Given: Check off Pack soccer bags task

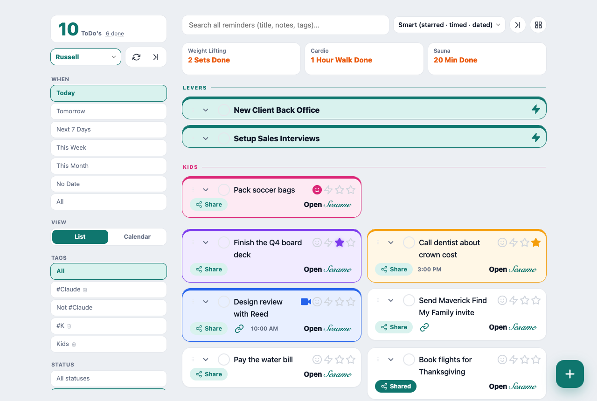Looking at the screenshot, I should pos(224,190).
